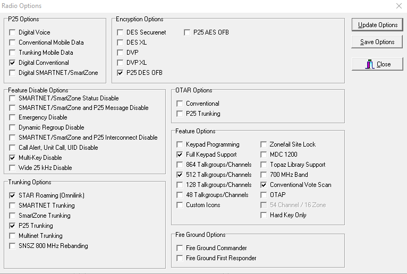Click Save Options button

click(377, 42)
